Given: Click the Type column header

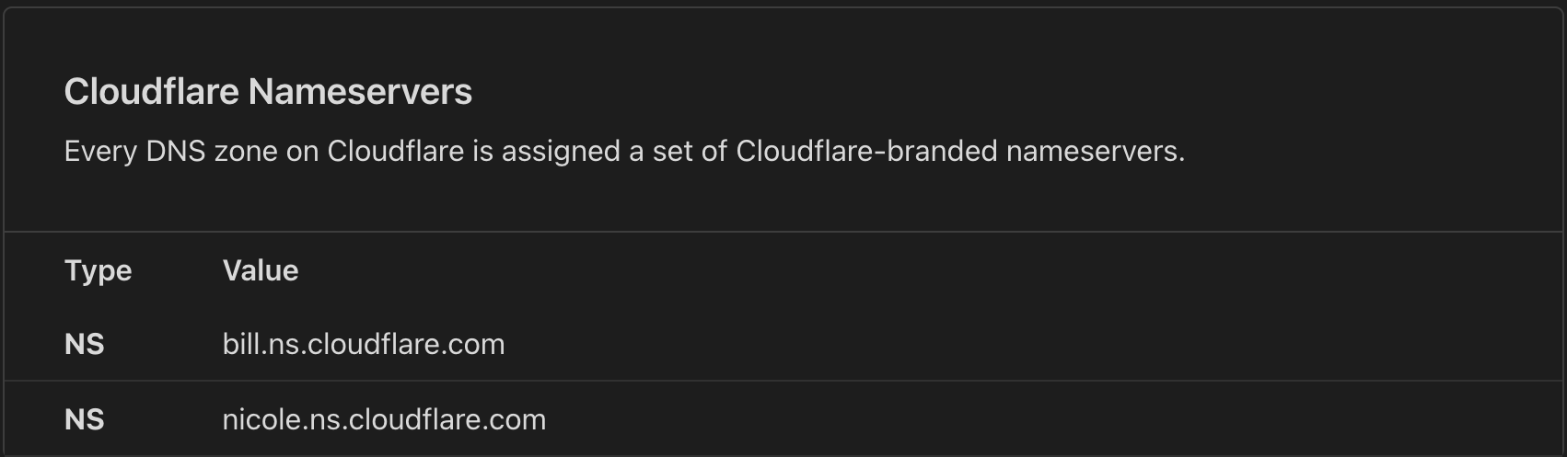Looking at the screenshot, I should (98, 270).
